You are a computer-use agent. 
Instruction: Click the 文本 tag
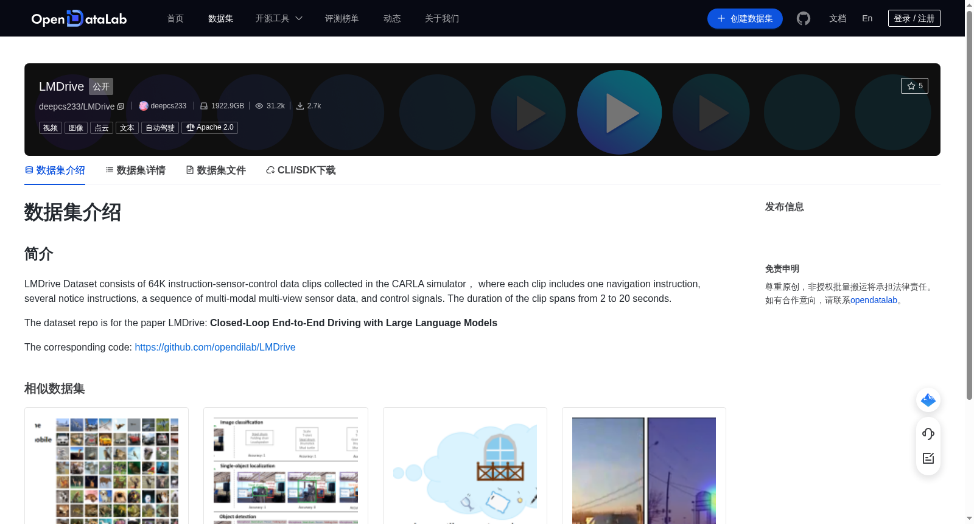coord(127,128)
